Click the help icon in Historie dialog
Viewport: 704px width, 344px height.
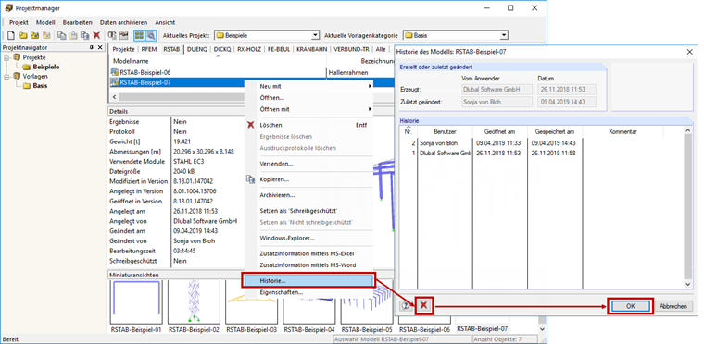(406, 306)
